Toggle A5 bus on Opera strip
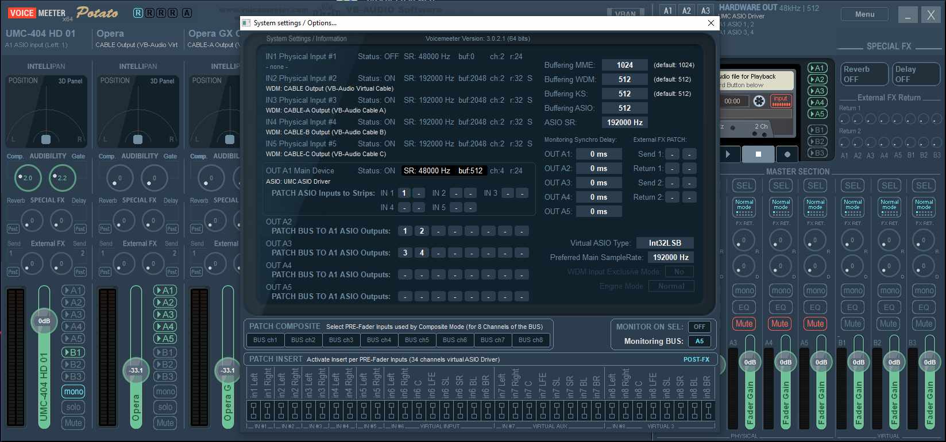 tap(165, 339)
